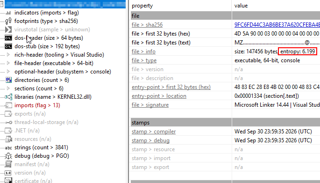Click the virustotal arrow icon

[x=8, y=29]
